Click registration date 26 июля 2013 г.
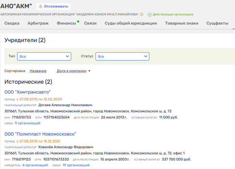Image resolution: width=235 pixels, height=169 pixels. (x=114, y=117)
